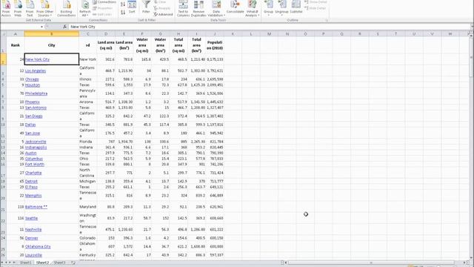Select the Rank header cell
The width and height of the screenshot is (474, 267).
pyautogui.click(x=16, y=45)
